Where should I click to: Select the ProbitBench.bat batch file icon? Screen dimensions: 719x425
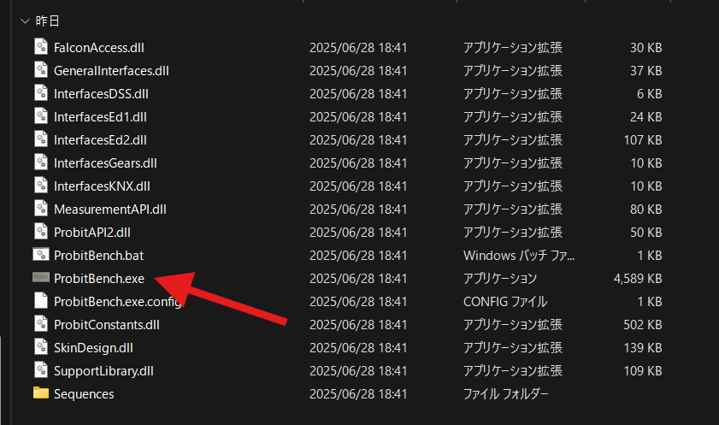point(41,255)
